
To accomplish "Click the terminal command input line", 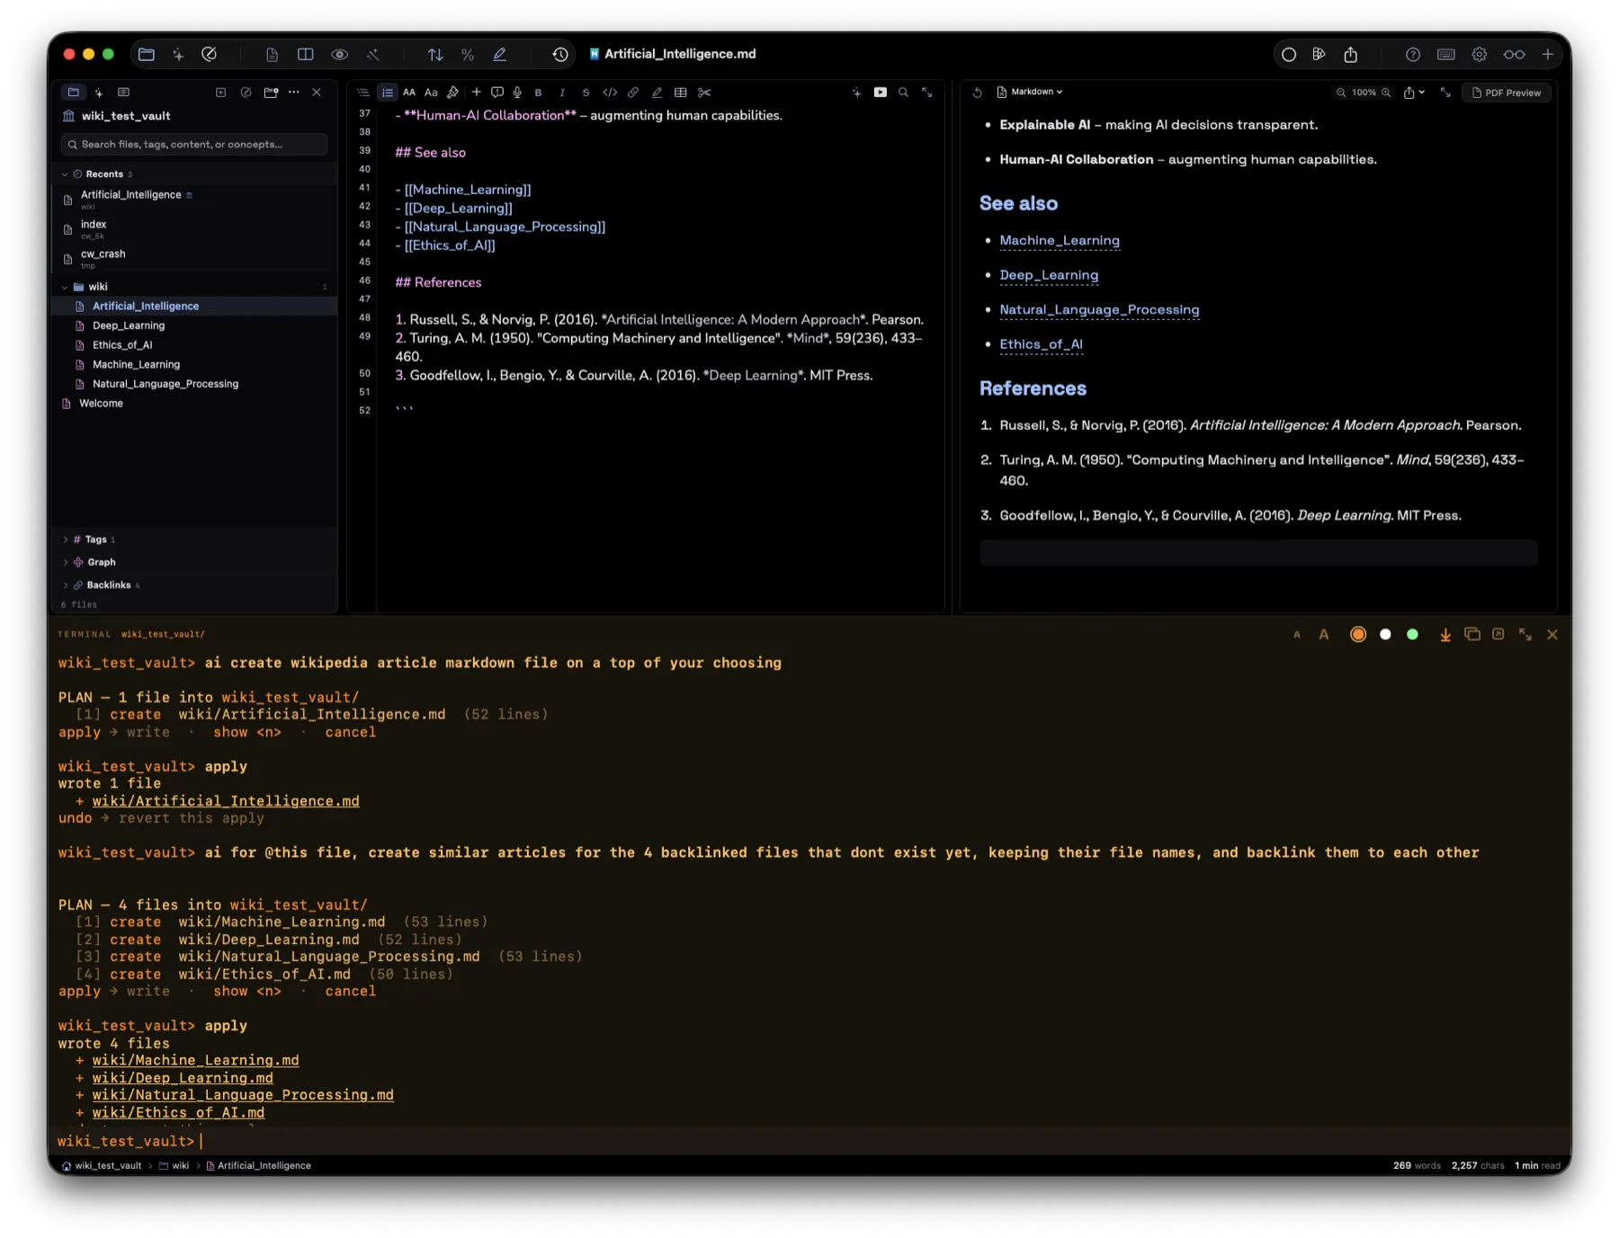I will click(x=809, y=1141).
